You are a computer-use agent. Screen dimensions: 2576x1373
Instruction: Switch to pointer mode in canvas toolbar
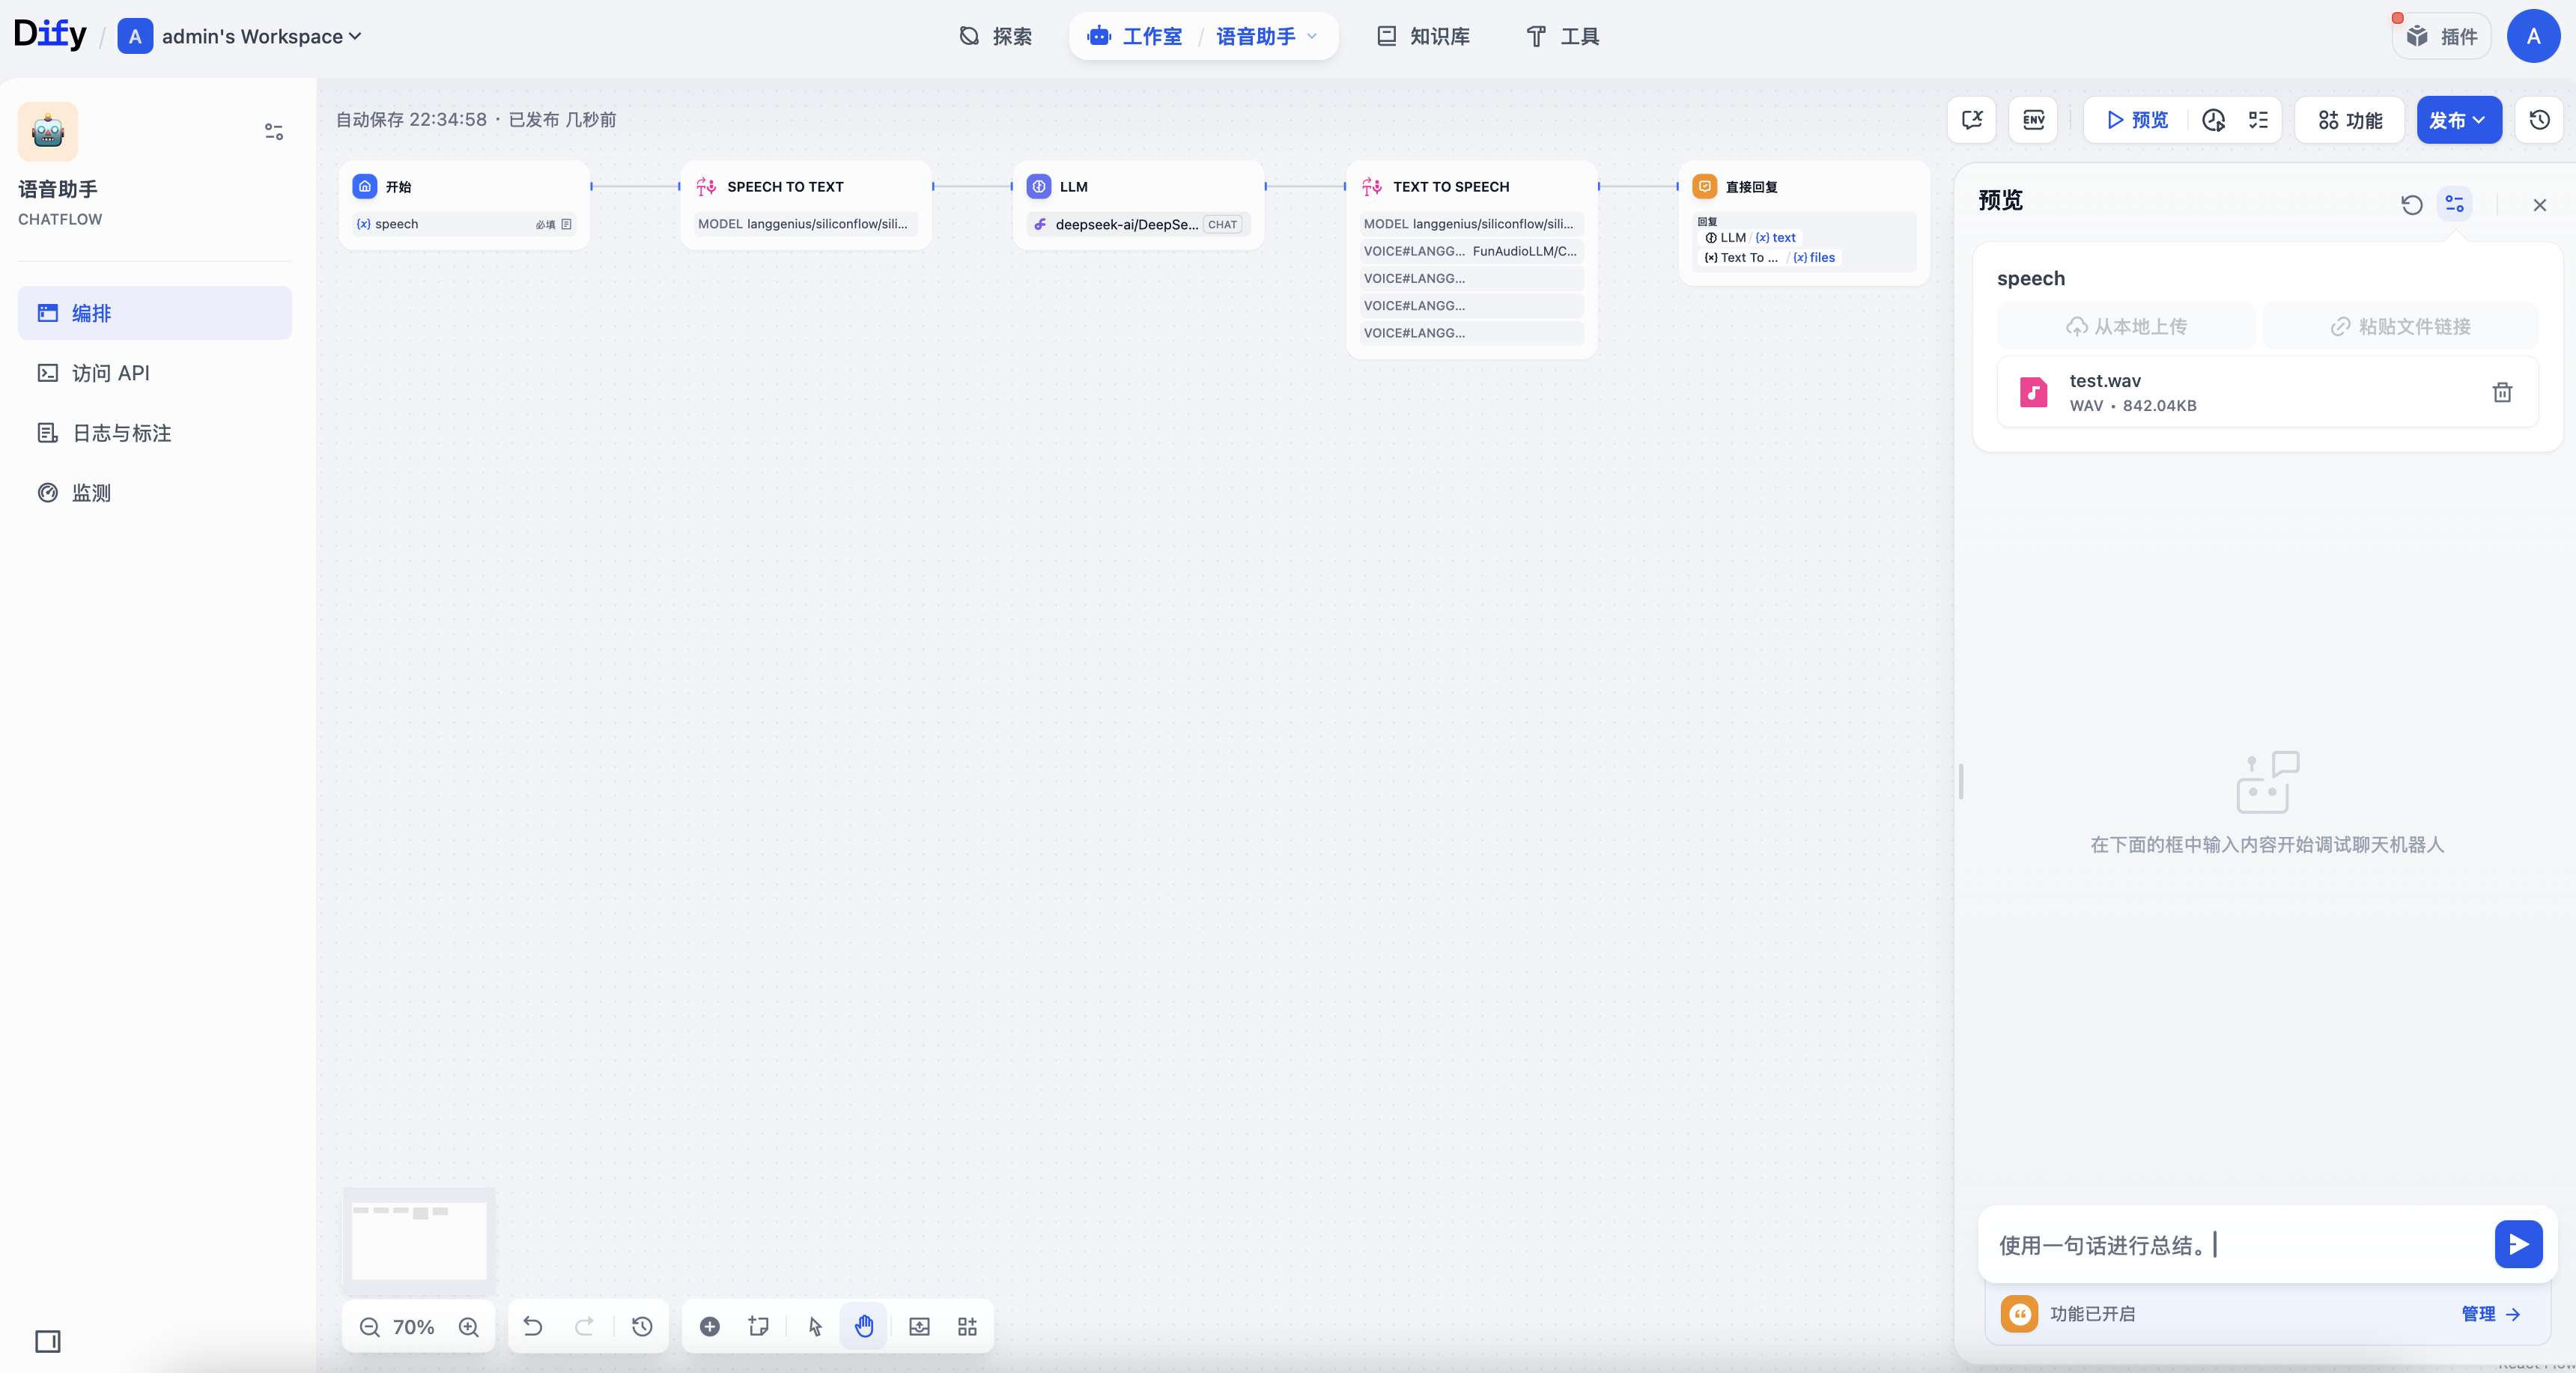(x=815, y=1327)
